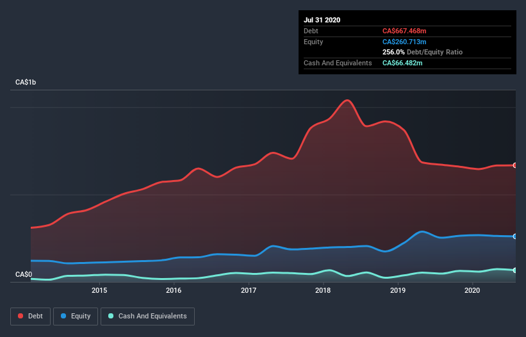This screenshot has height=337, width=526.
Task: Click the 2017 x-axis label
Action: [x=249, y=290]
